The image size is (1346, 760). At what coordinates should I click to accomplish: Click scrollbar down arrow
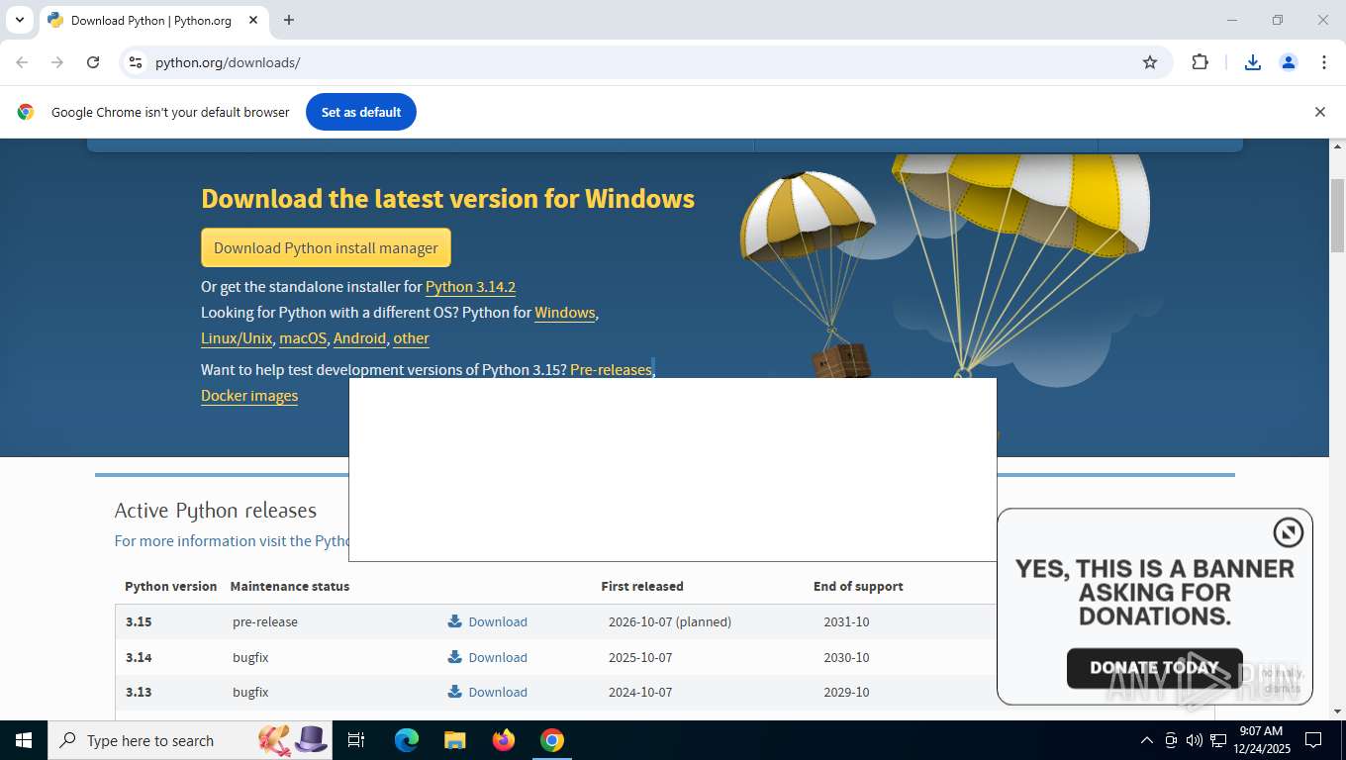[1337, 711]
